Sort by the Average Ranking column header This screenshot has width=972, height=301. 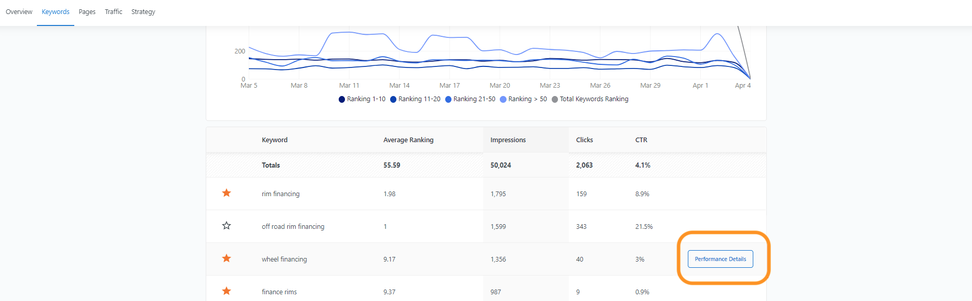pos(408,140)
